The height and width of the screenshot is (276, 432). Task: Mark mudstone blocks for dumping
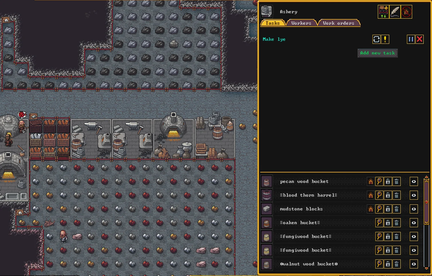click(396, 209)
